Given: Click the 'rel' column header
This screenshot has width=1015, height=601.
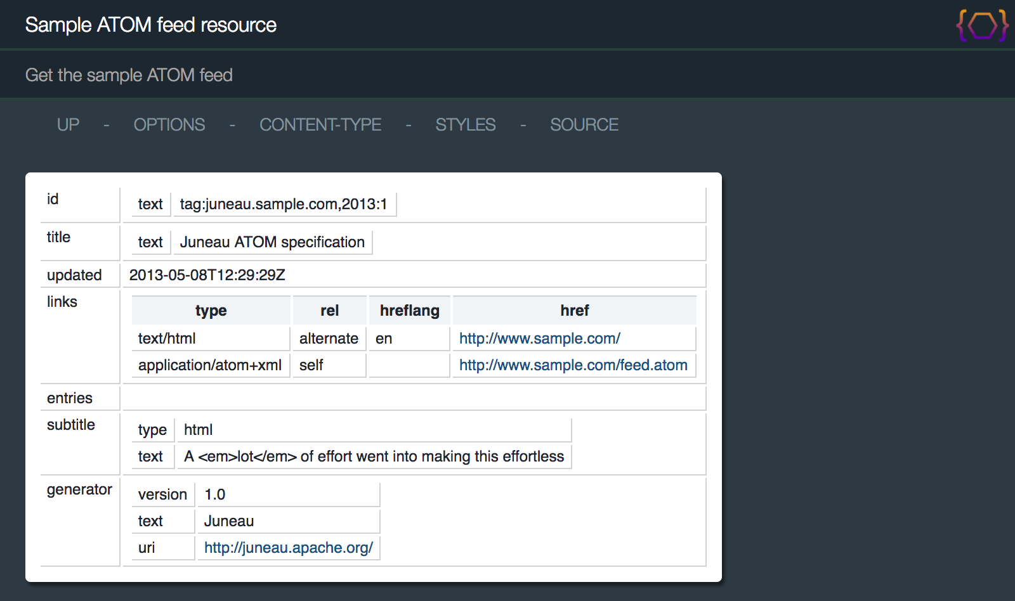Looking at the screenshot, I should [x=329, y=311].
